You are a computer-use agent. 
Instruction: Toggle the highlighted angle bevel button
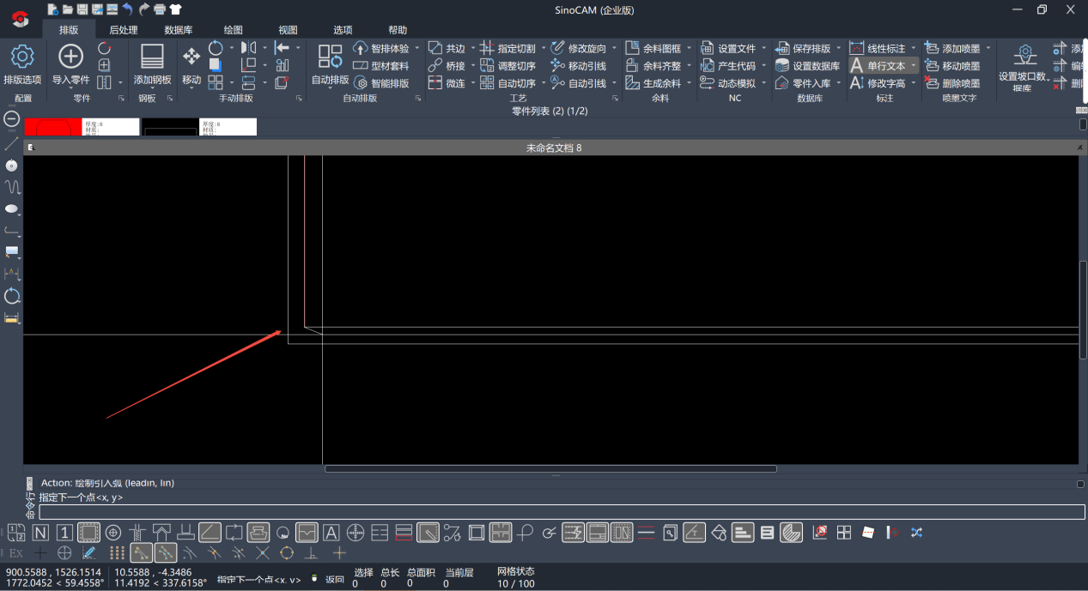(210, 533)
